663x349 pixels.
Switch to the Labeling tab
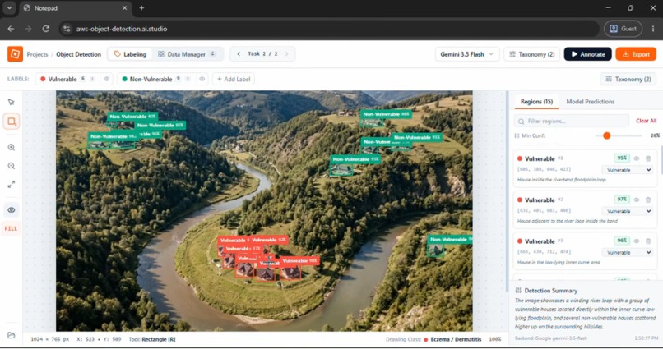(130, 54)
